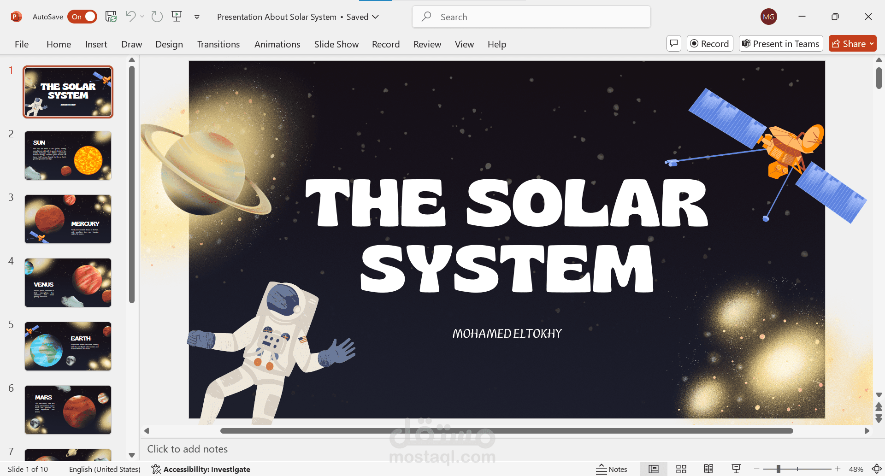Open the Comments pane icon
Image resolution: width=885 pixels, height=476 pixels.
pos(673,43)
